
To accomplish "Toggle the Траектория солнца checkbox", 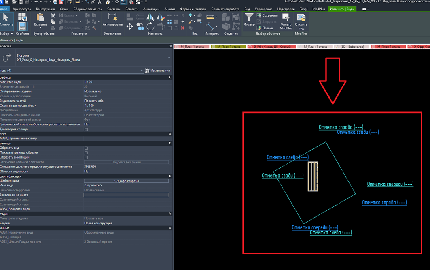I will [x=86, y=129].
